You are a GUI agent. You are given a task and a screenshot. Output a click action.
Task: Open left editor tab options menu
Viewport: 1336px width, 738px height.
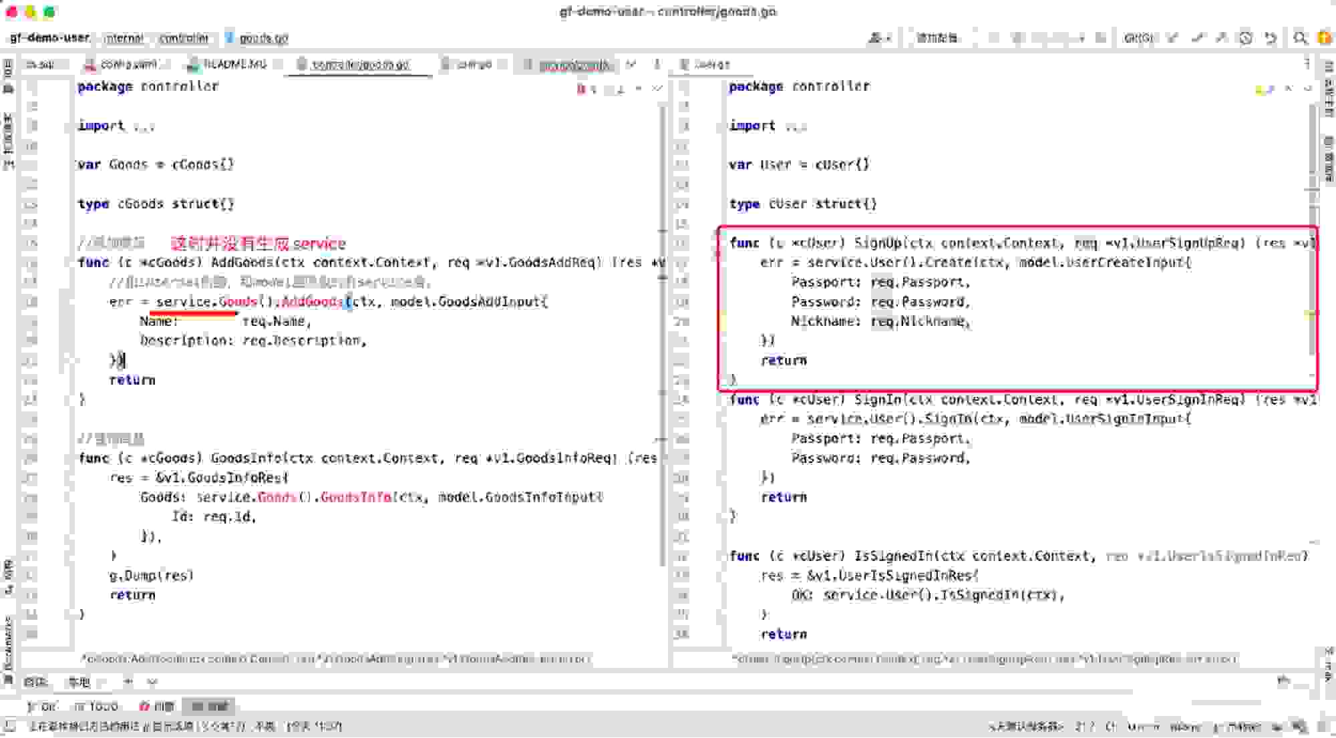657,64
